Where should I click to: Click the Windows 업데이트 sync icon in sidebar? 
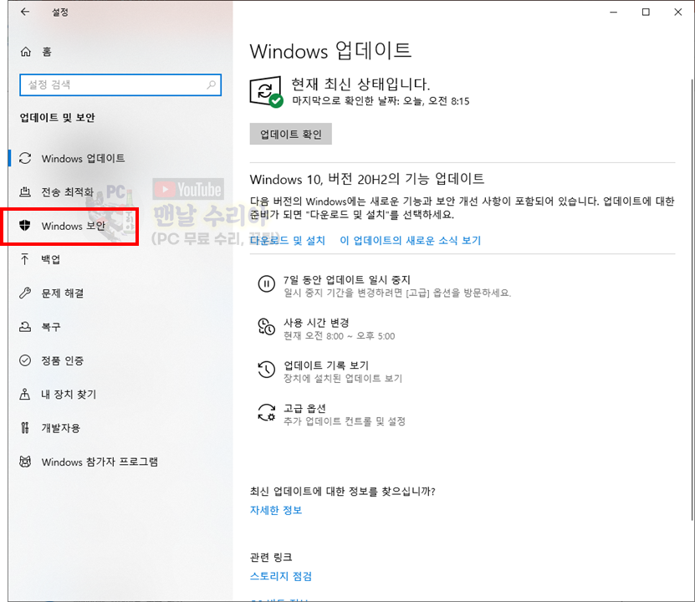(25, 158)
